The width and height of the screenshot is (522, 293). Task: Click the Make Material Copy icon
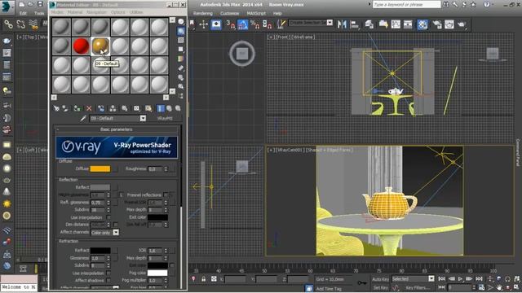point(101,108)
